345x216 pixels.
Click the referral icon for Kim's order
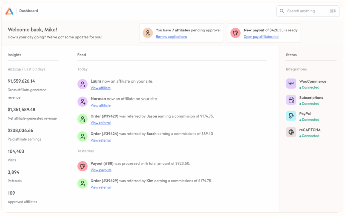click(x=83, y=183)
